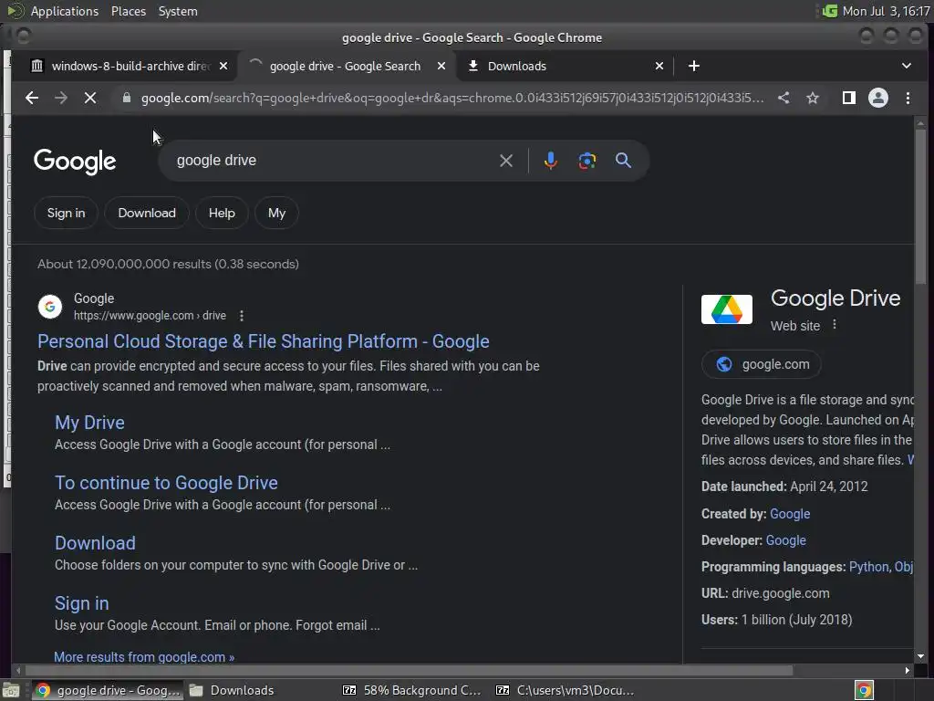Toggle the Chrome side panel

849,98
